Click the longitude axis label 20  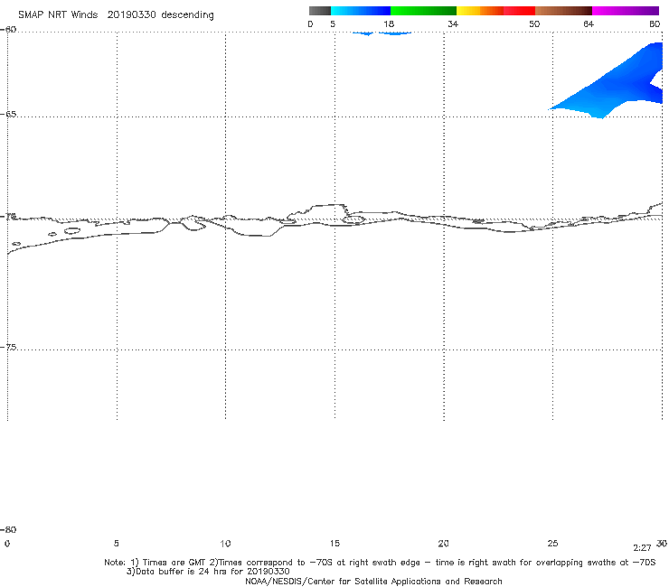[x=443, y=544]
